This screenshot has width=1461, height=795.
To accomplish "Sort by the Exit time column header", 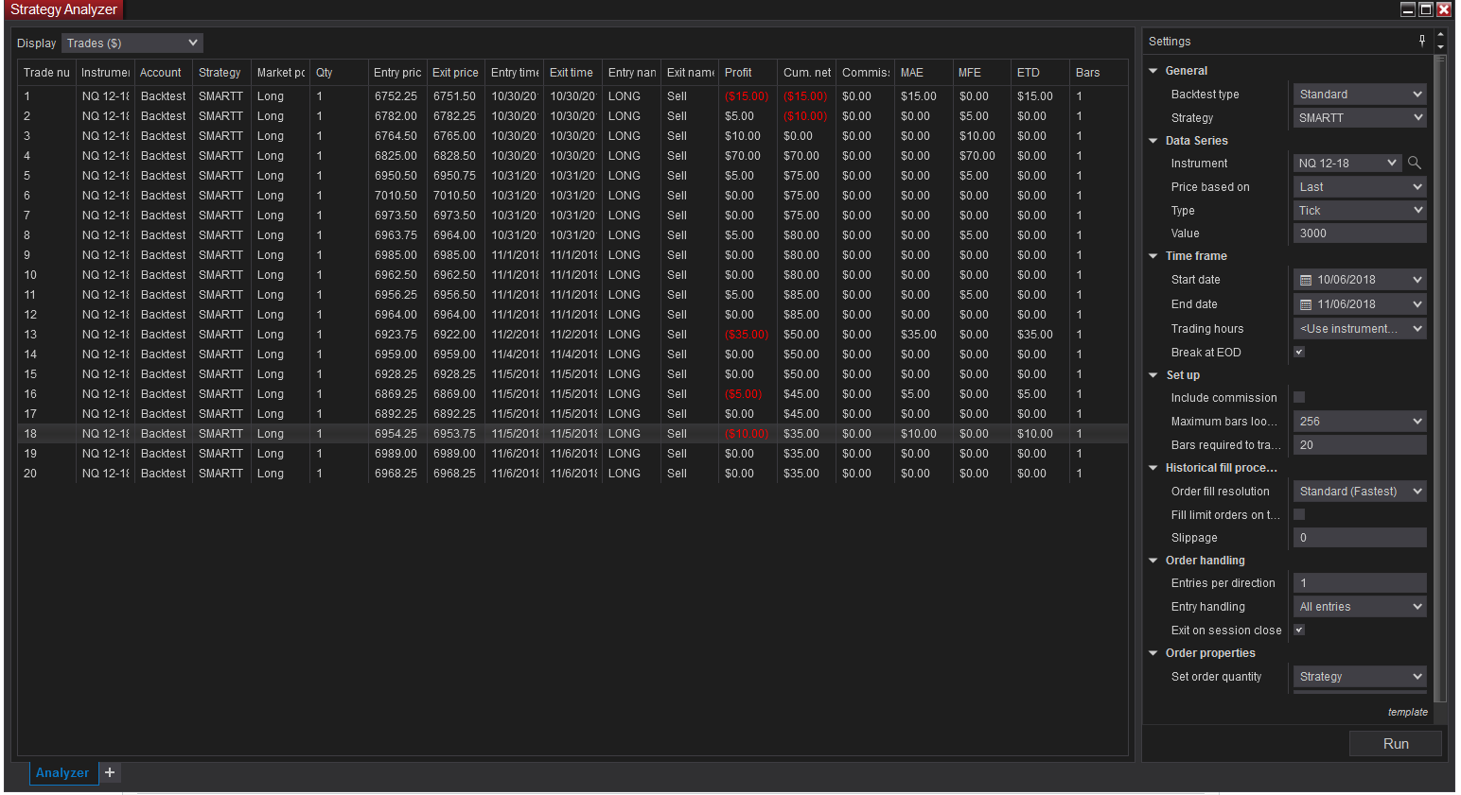I will 572,72.
